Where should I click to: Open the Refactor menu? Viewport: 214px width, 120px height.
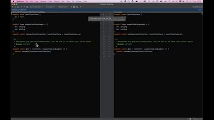point(57,1)
